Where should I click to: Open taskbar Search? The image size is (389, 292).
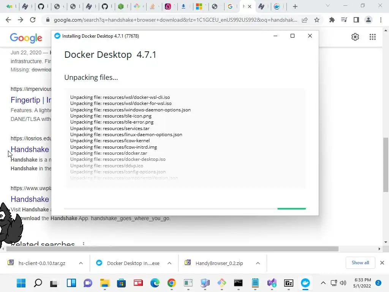tap(38, 283)
